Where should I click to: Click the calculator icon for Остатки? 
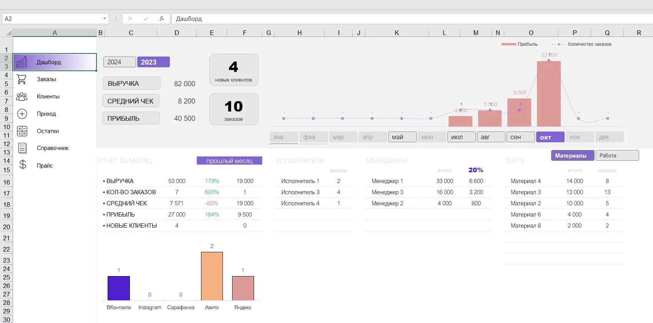(22, 131)
